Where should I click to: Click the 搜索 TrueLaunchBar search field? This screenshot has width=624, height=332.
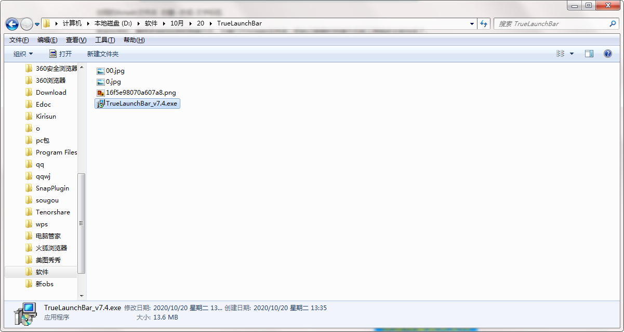click(x=556, y=24)
